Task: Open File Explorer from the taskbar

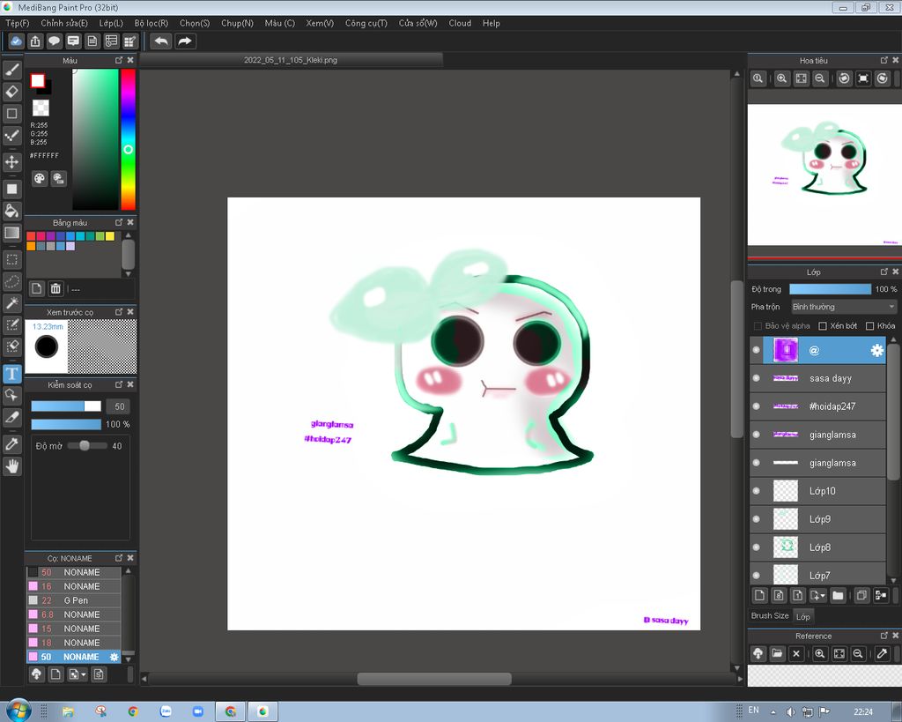Action: point(68,712)
